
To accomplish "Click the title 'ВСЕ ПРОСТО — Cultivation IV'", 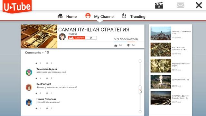I will 179,49.
